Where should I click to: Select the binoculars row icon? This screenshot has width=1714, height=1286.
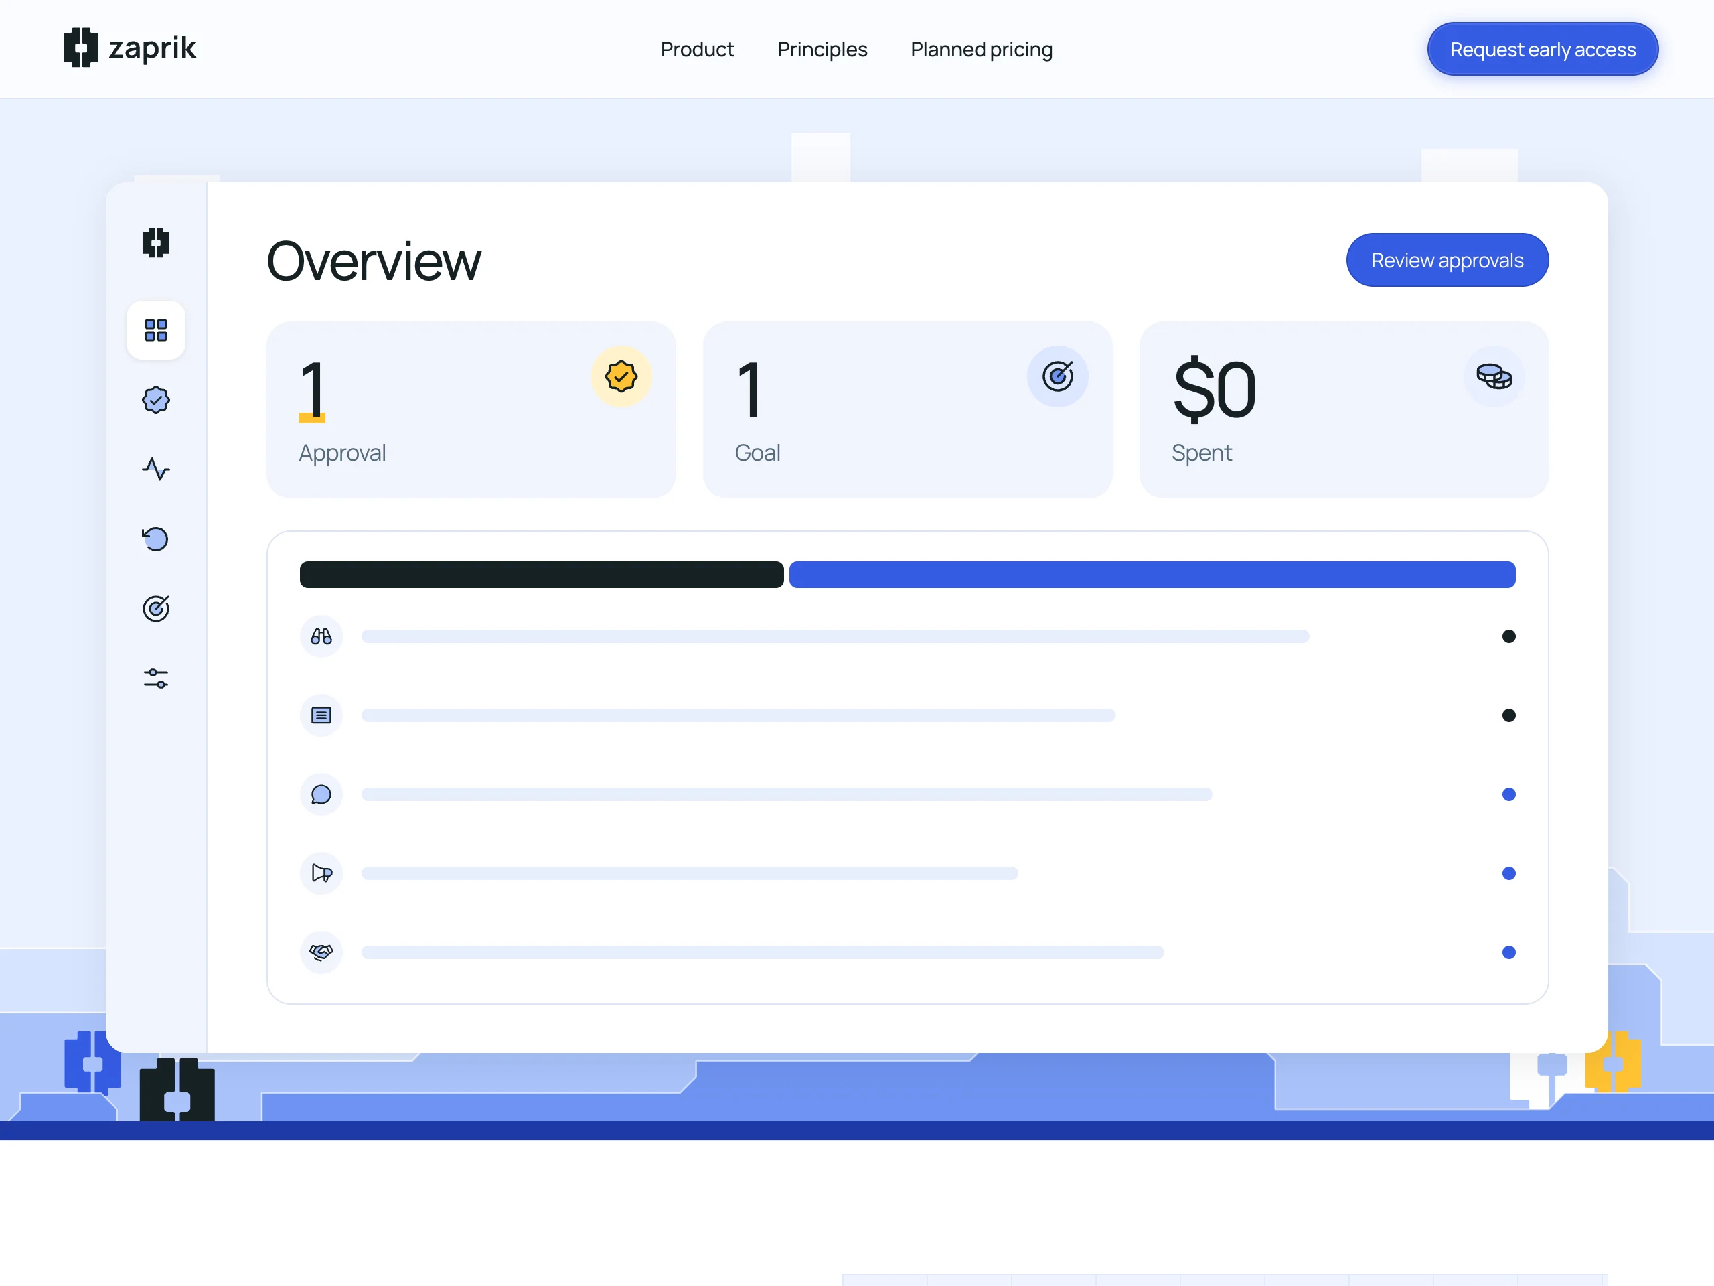[321, 636]
